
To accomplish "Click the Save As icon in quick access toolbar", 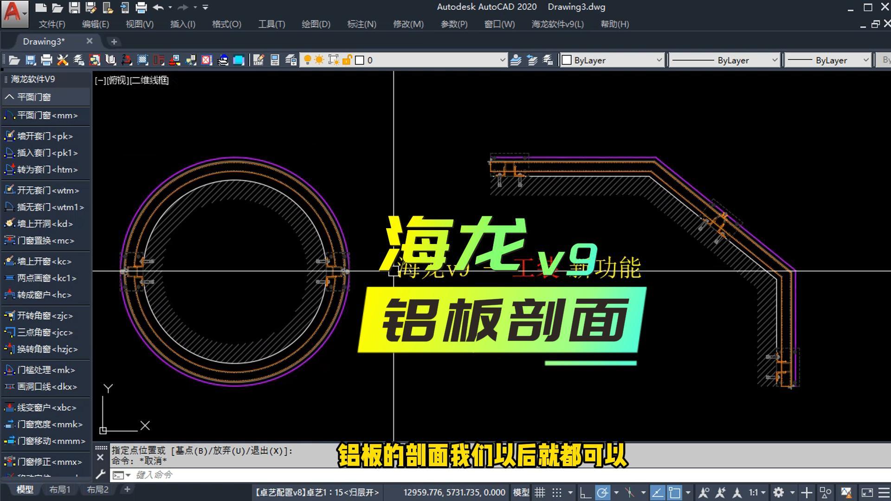I will 91,7.
